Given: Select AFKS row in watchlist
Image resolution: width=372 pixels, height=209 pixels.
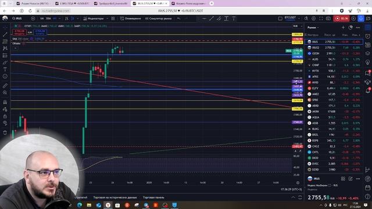Looking at the screenshot, I should (334, 77).
